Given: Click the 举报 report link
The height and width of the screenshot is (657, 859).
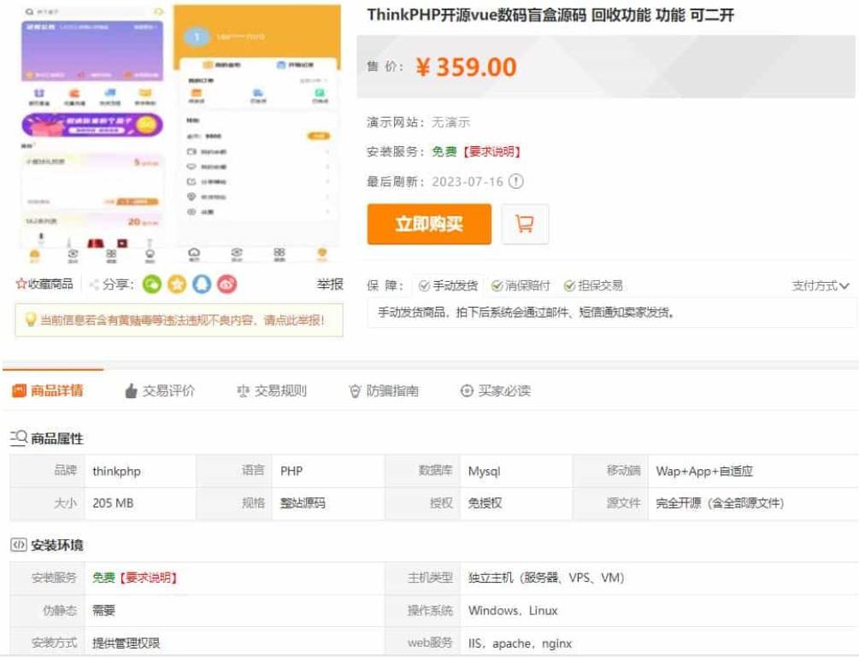Looking at the screenshot, I should point(330,285).
